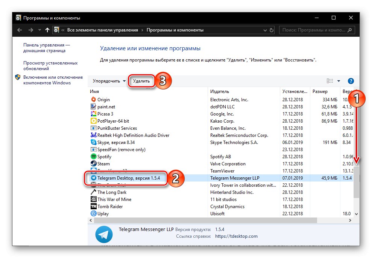Go forward with the right arrow
Image resolution: width=372 pixels, height=258 pixels.
coord(30,30)
